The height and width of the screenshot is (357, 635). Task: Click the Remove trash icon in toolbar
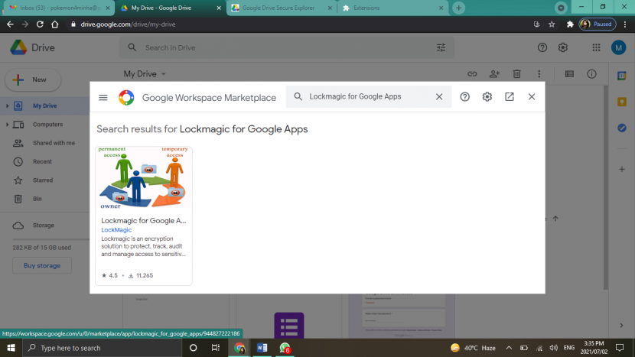coord(516,74)
